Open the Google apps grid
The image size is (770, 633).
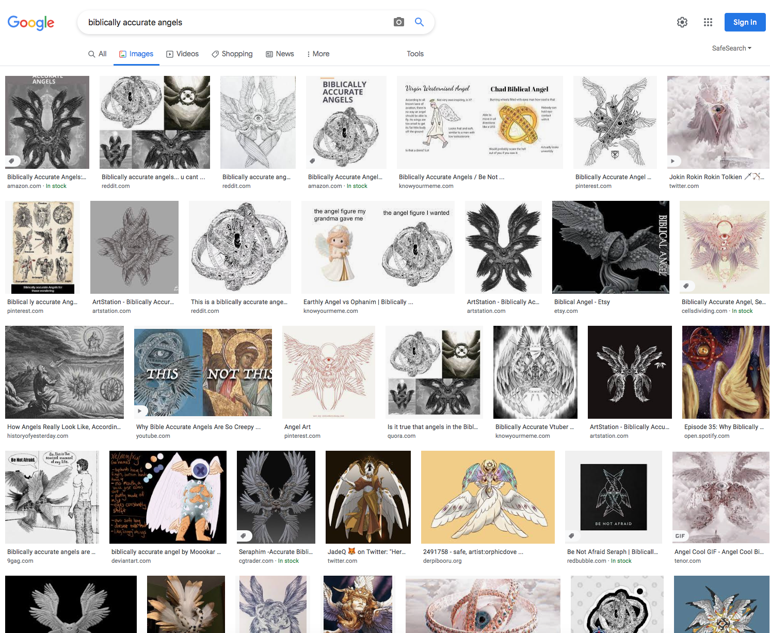[x=708, y=22]
